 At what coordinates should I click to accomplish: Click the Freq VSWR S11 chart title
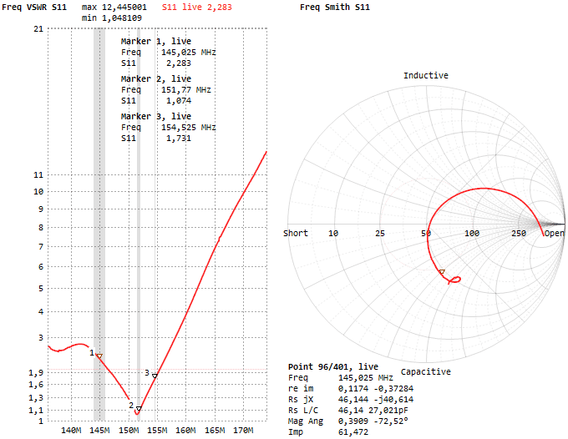(34, 7)
